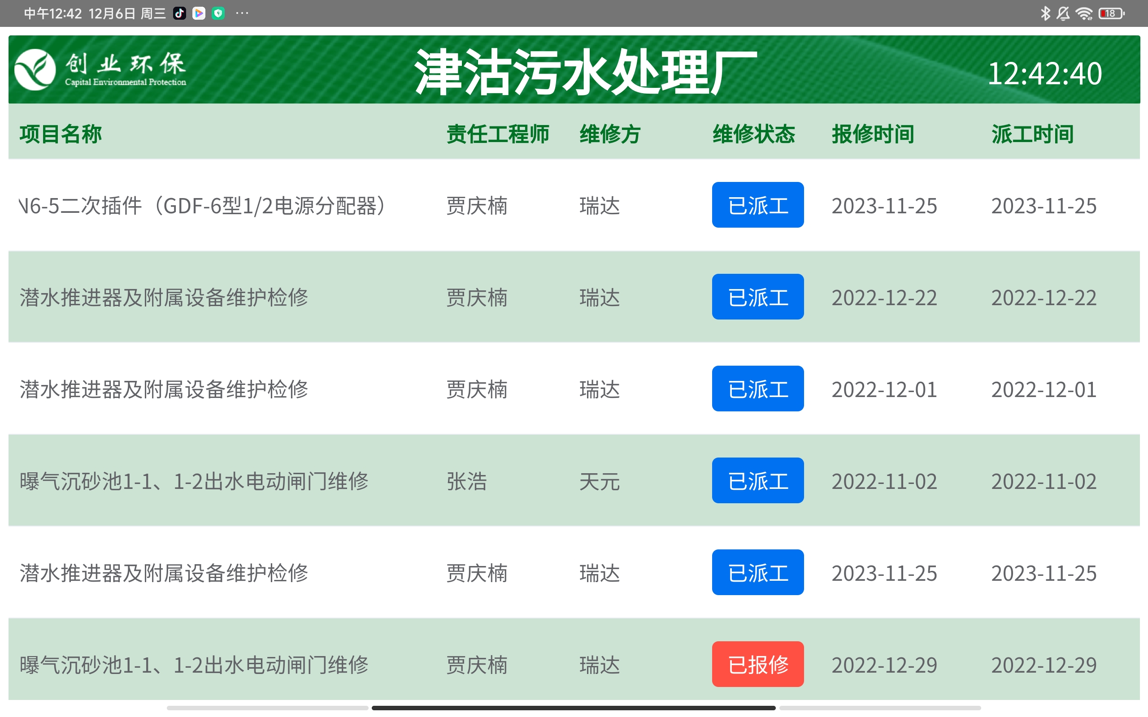The image size is (1148, 717).
Task: Tap the green shield notification icon
Action: tap(218, 13)
